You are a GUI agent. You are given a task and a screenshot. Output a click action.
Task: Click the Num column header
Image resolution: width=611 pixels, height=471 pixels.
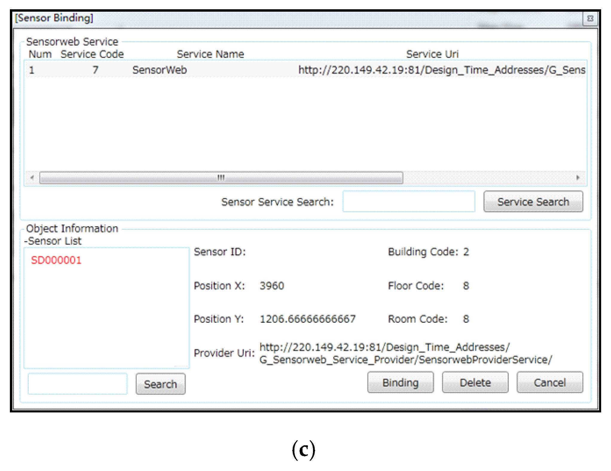pos(40,54)
